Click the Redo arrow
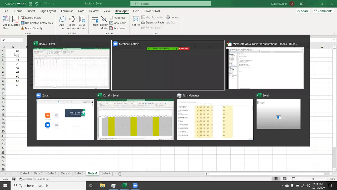 click(46, 4)
